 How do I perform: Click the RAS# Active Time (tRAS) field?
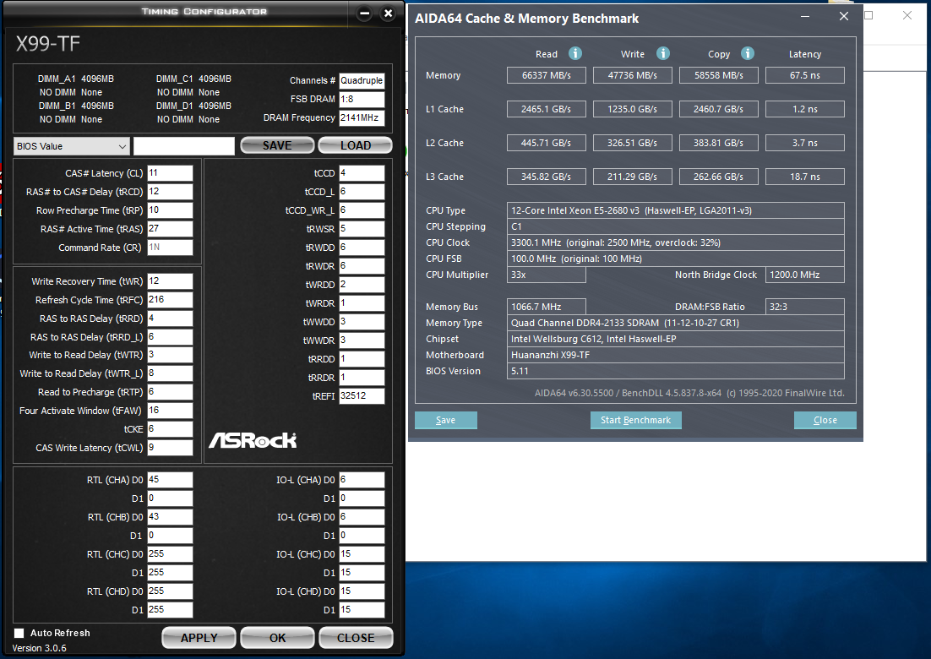[170, 229]
